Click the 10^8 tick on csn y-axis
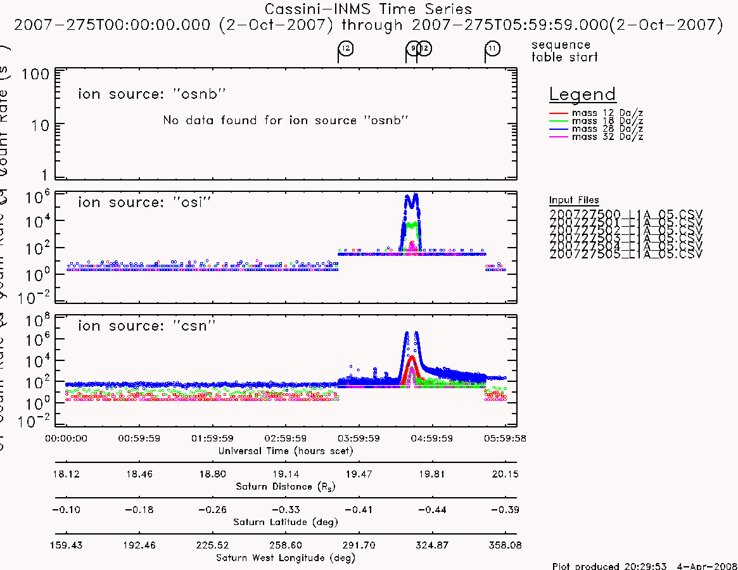Viewport: 738px width, 570px height. coord(37,321)
